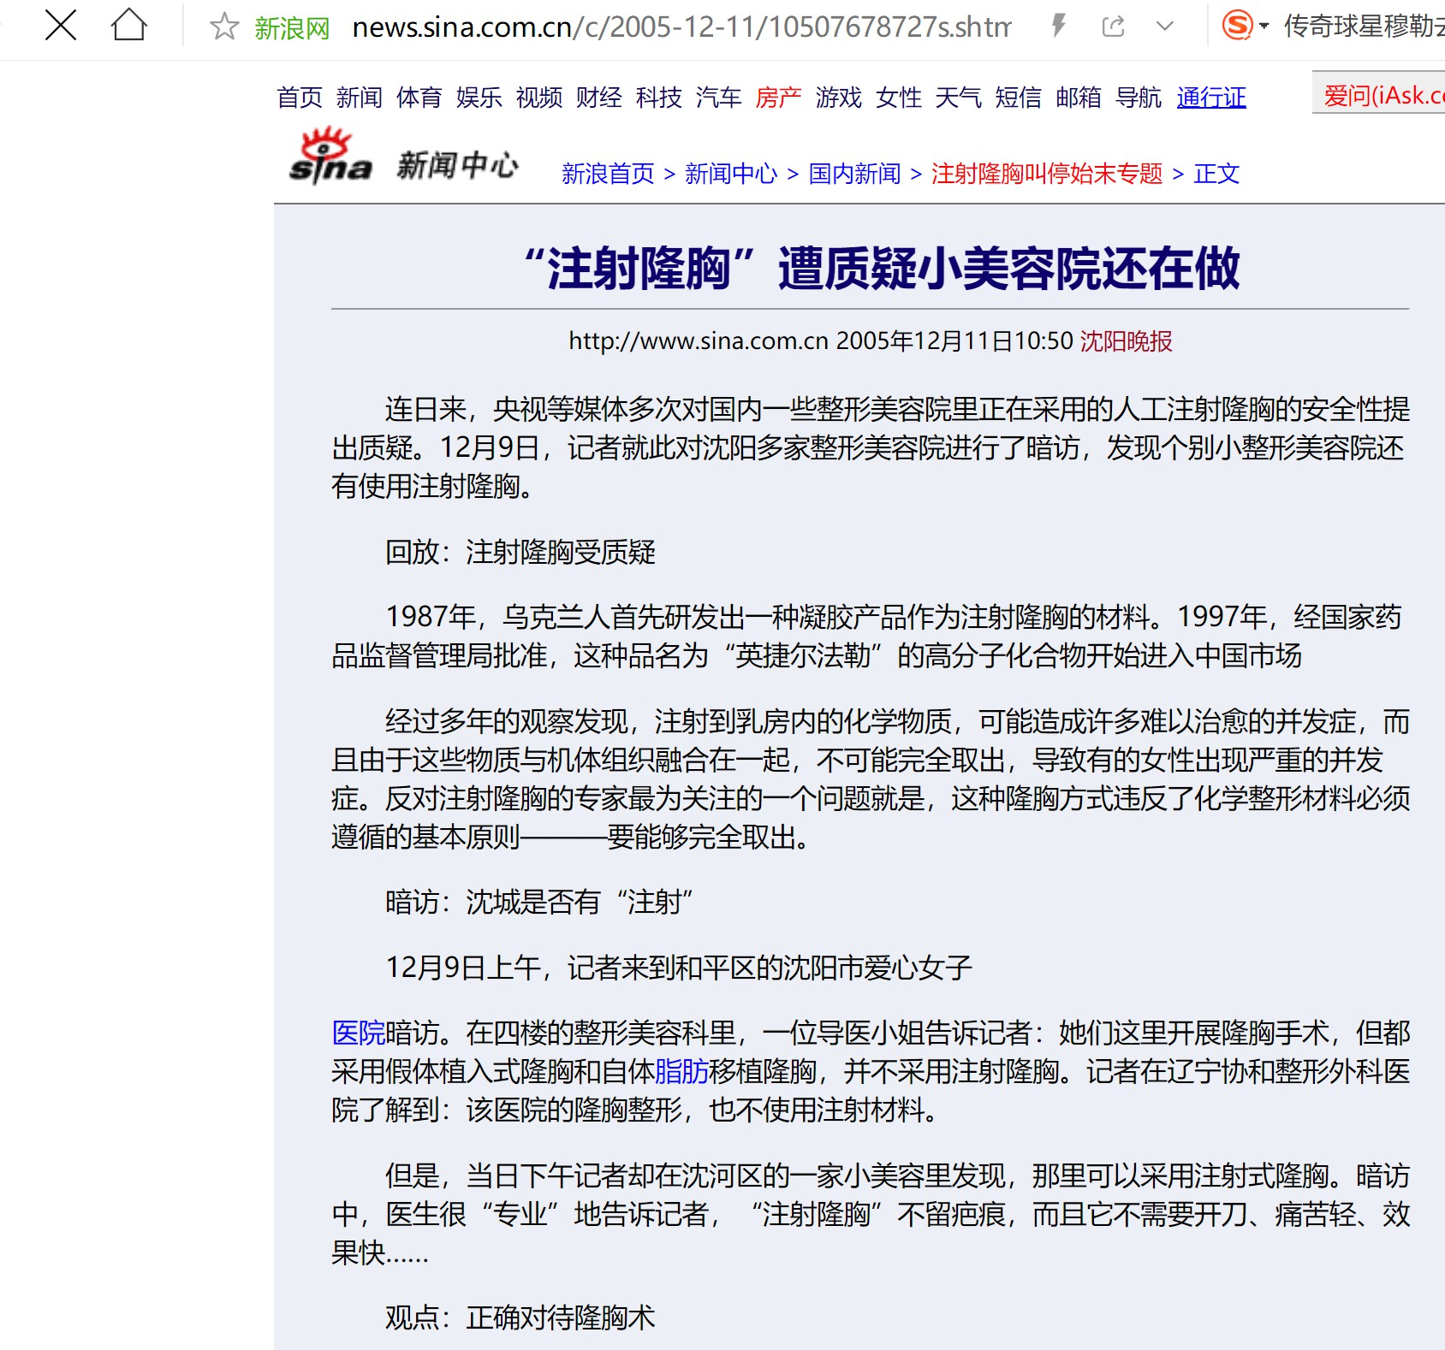Viewport: 1445px width, 1350px height.
Task: Open 房产 navigation link
Action: point(779,98)
